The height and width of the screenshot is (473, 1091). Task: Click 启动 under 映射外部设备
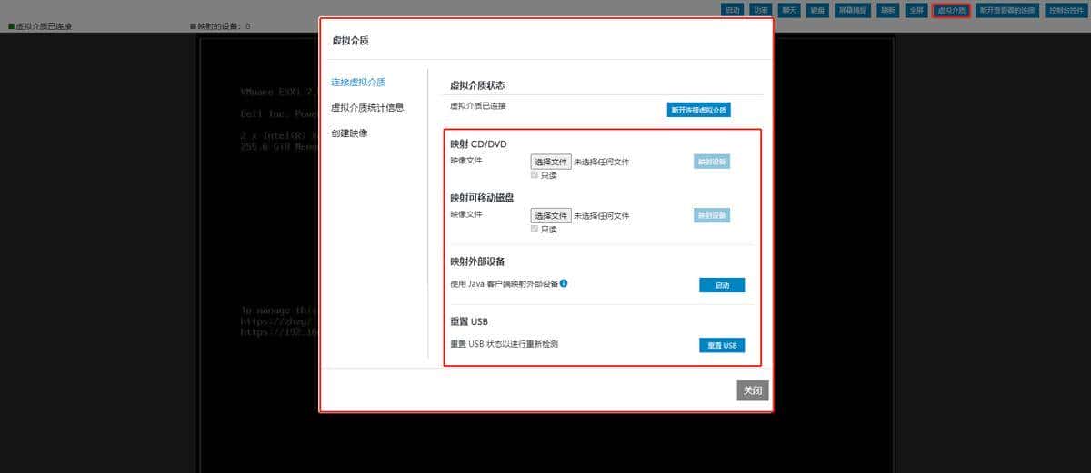coord(722,285)
